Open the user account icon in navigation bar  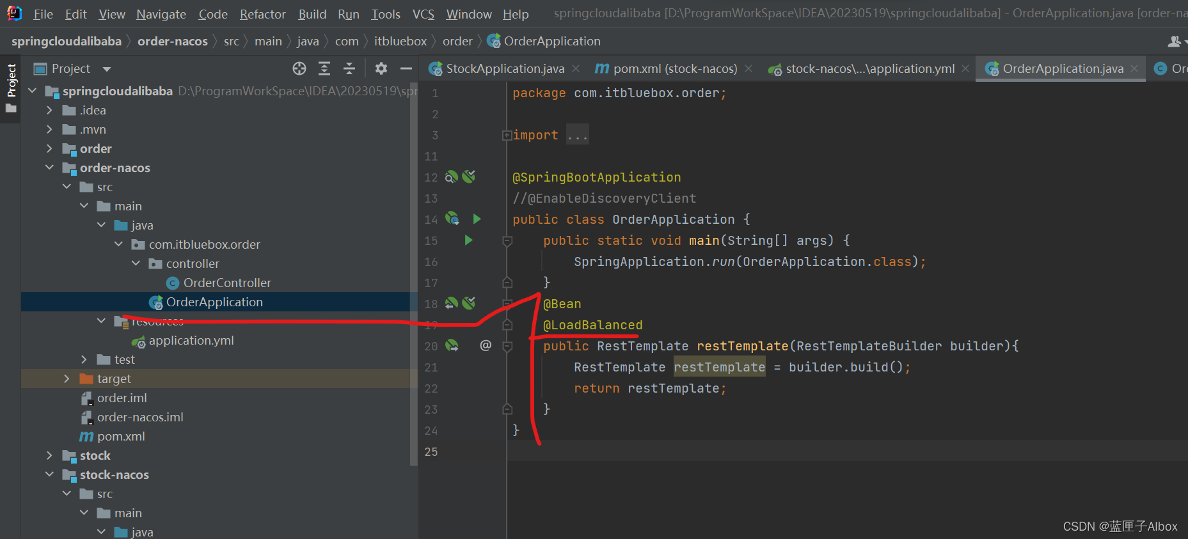[1175, 41]
